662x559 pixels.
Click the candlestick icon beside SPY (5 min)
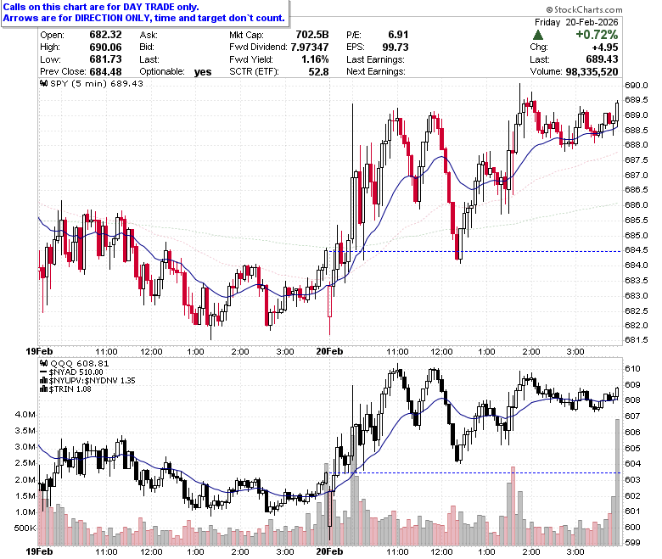point(44,83)
